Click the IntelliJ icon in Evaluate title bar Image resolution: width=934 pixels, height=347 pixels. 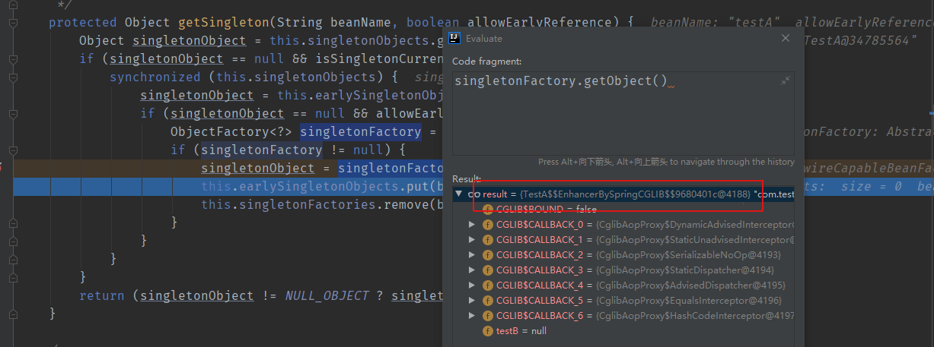(x=454, y=37)
